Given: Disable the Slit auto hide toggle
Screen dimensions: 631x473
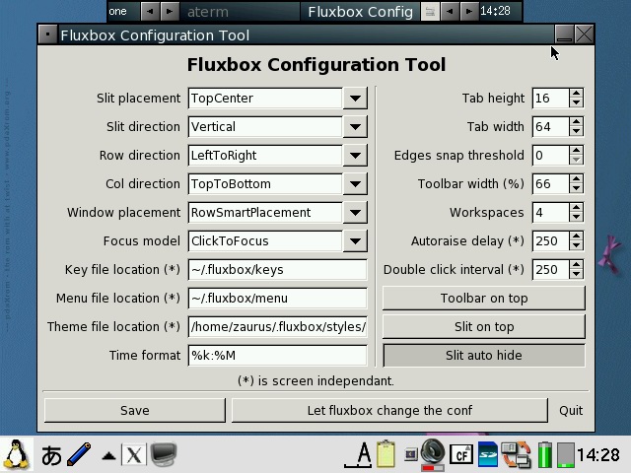Looking at the screenshot, I should (483, 355).
